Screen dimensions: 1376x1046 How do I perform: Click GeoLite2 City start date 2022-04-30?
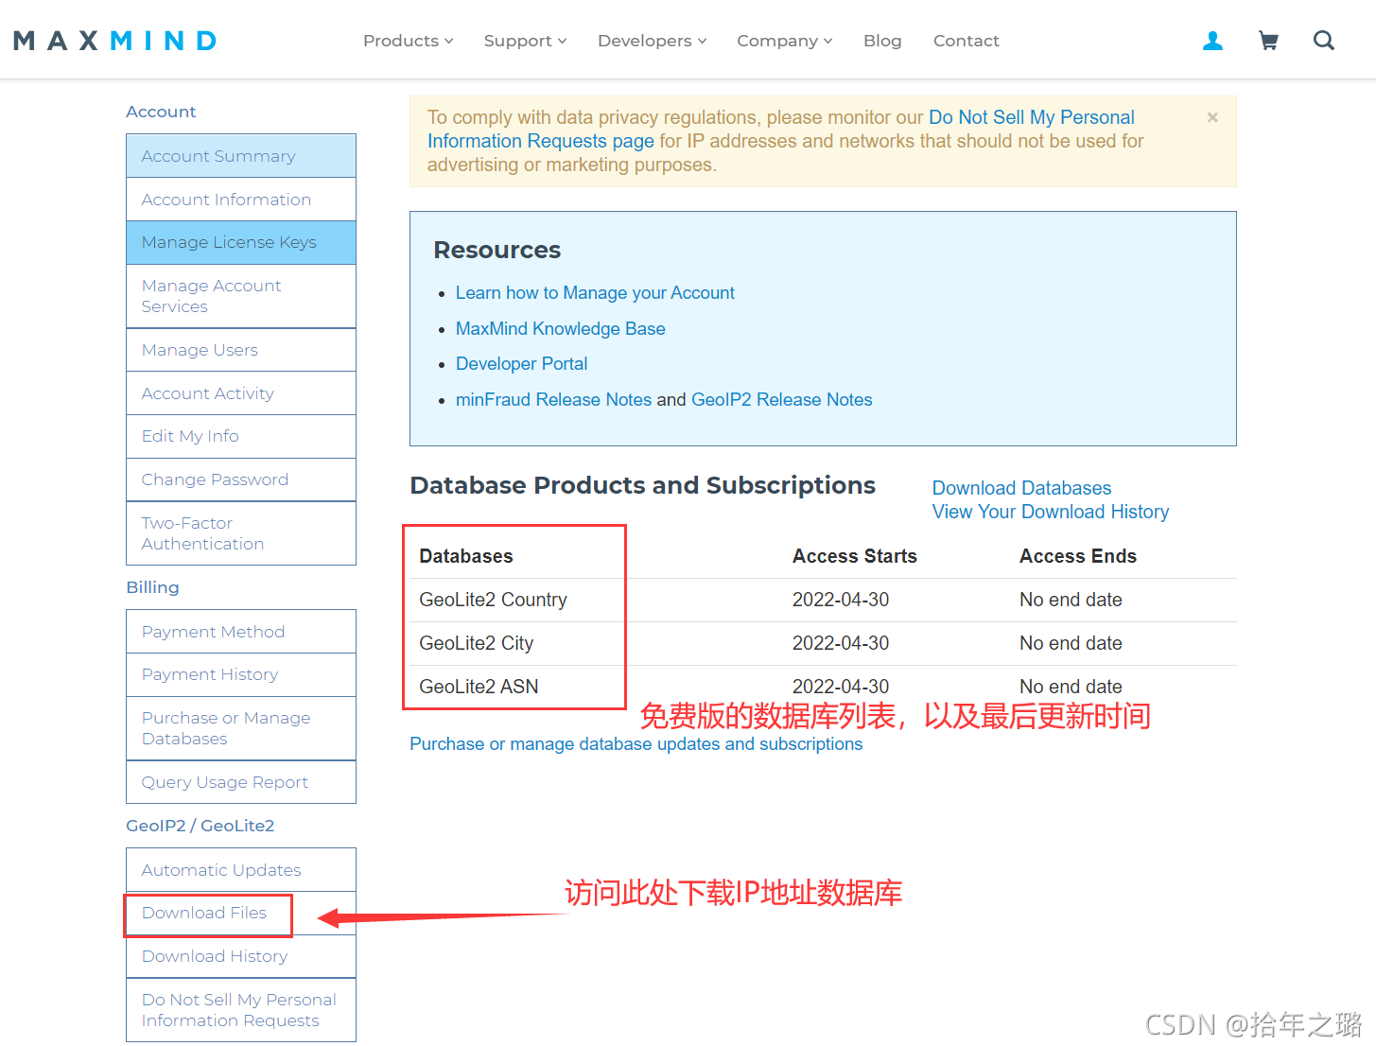click(841, 643)
